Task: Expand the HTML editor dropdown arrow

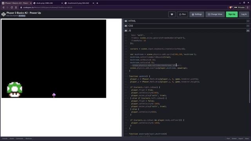Action: click(x=248, y=21)
